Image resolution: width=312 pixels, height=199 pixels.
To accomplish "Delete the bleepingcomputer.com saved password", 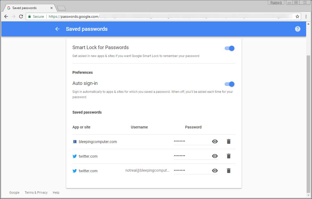I will pos(229,141).
